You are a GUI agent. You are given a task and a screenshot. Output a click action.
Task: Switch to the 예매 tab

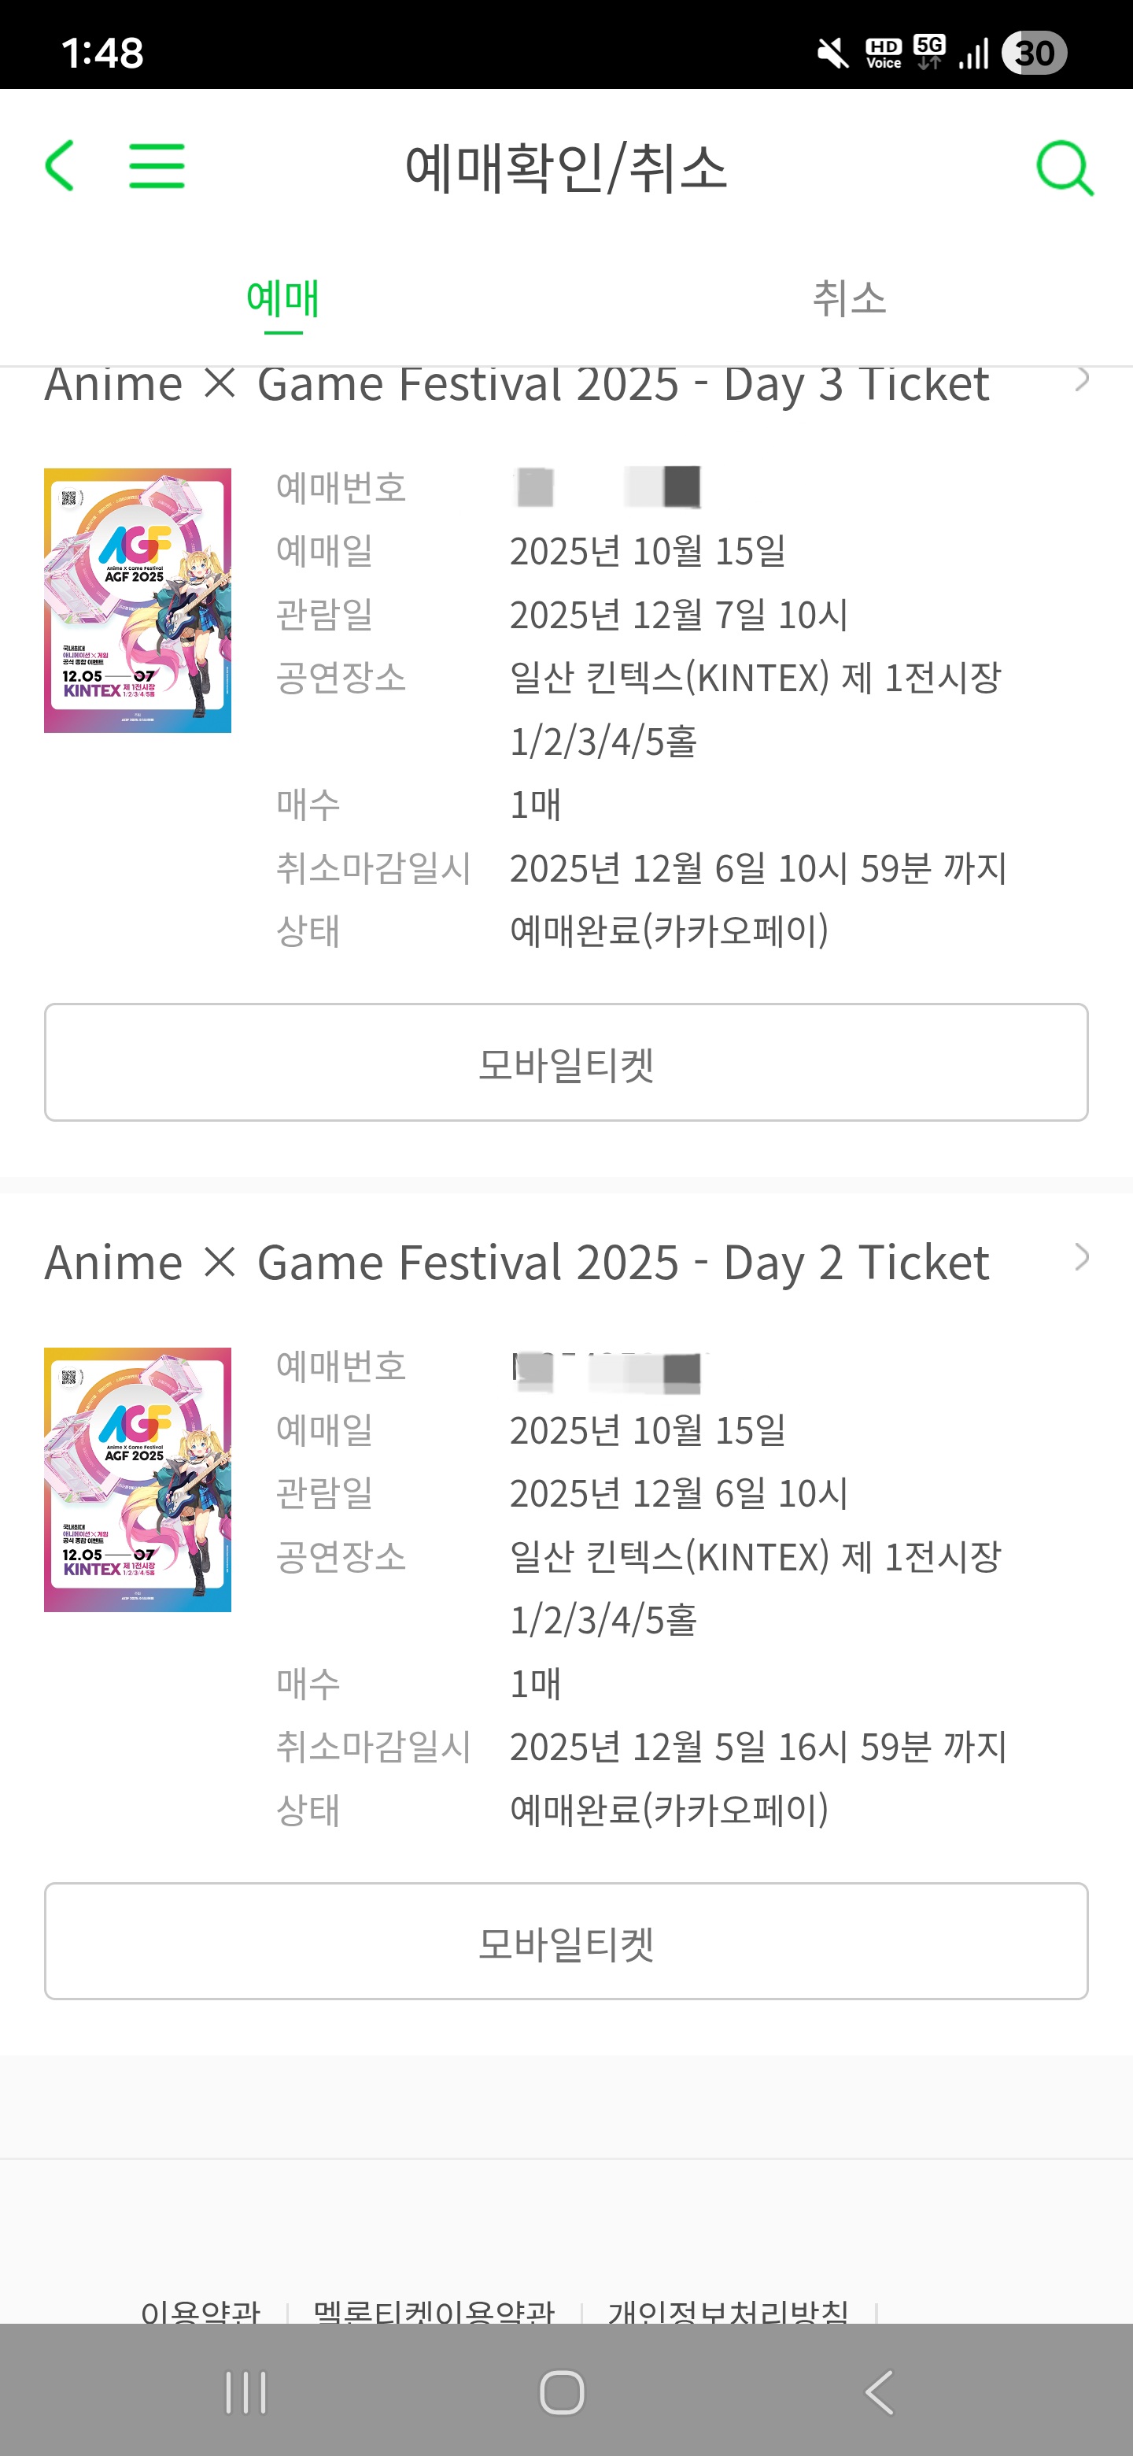(x=283, y=299)
